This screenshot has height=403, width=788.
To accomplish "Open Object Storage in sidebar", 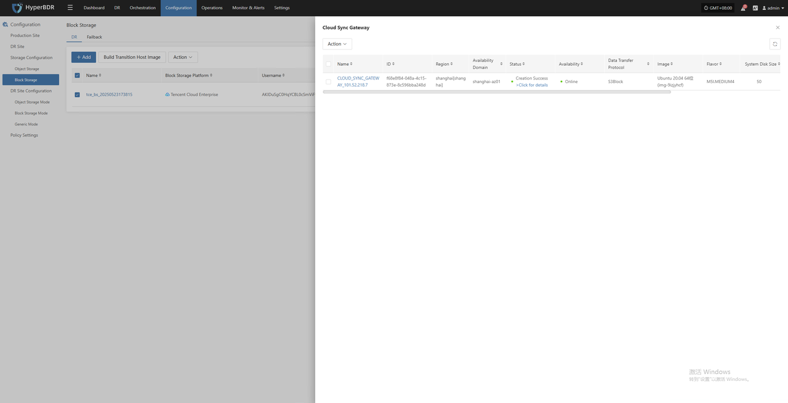I will [27, 69].
